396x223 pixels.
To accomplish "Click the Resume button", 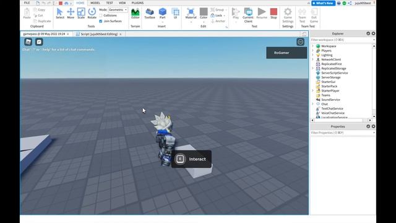I will click(x=262, y=14).
